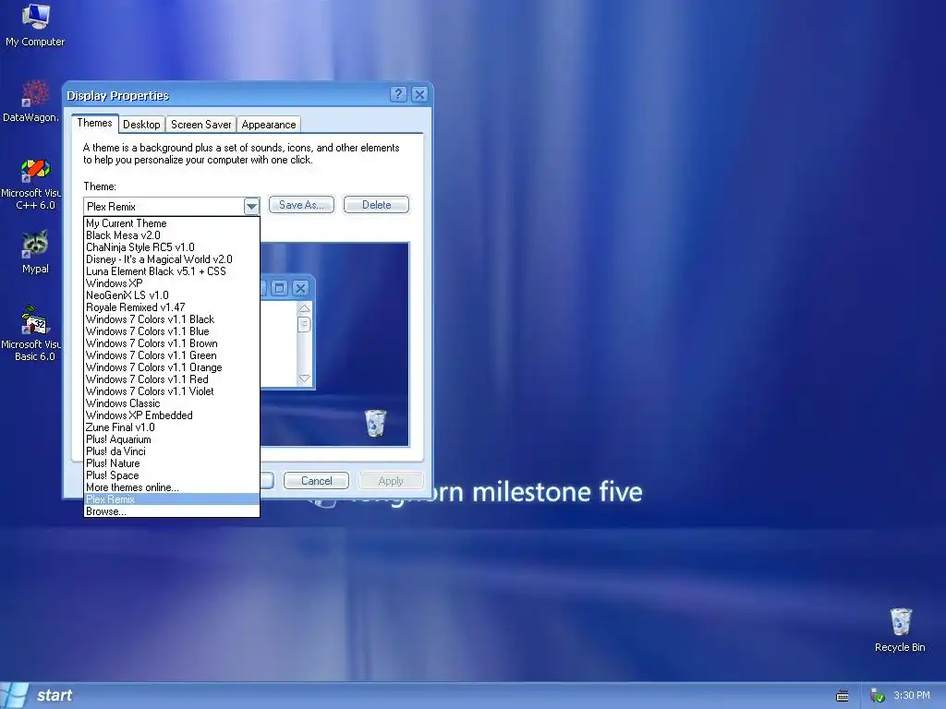The width and height of the screenshot is (946, 709).
Task: Select the DataWagon desktop shortcut
Action: 31,102
